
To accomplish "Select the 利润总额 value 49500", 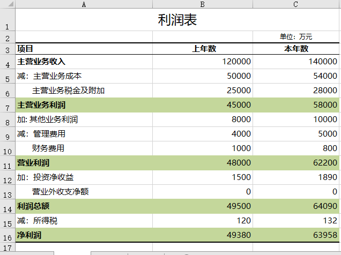I will click(203, 206).
